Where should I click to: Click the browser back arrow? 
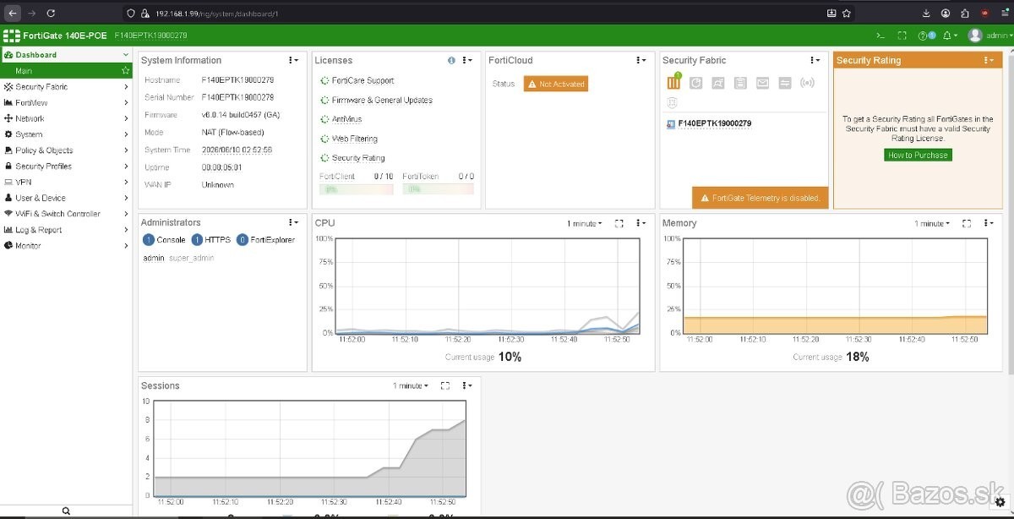(x=13, y=14)
